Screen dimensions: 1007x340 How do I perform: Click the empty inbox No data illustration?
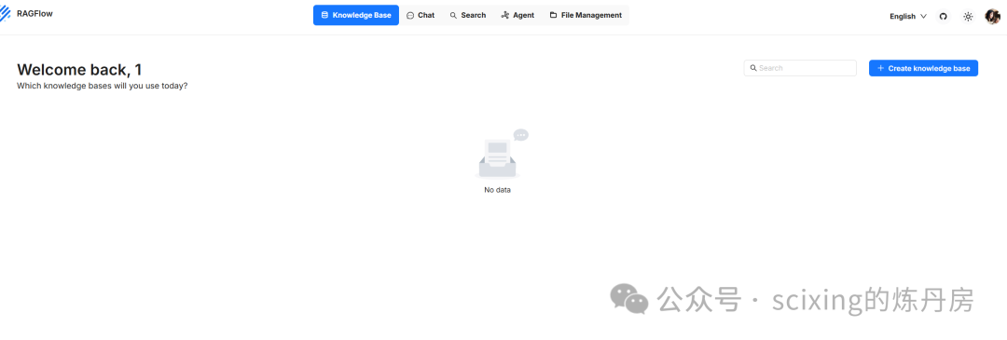(503, 154)
